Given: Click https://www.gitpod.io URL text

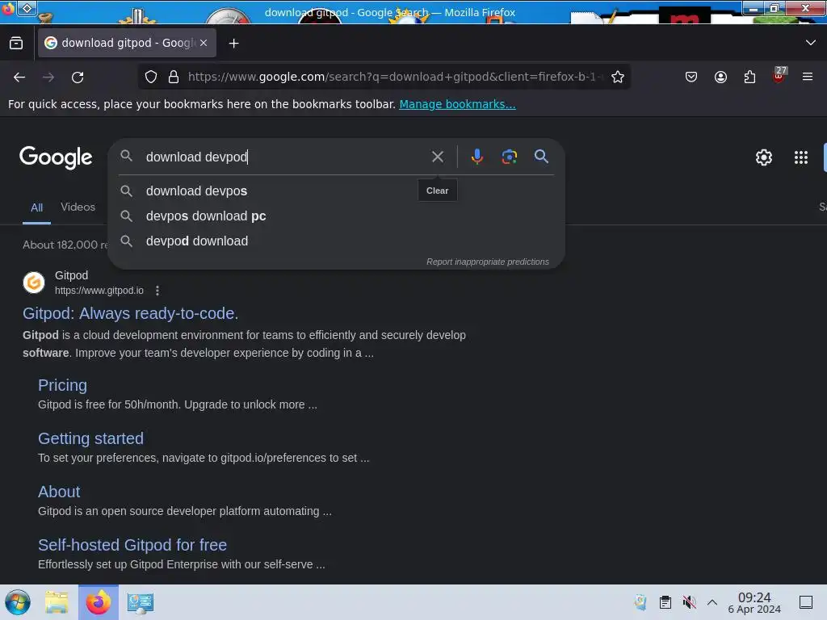Looking at the screenshot, I should coord(99,291).
